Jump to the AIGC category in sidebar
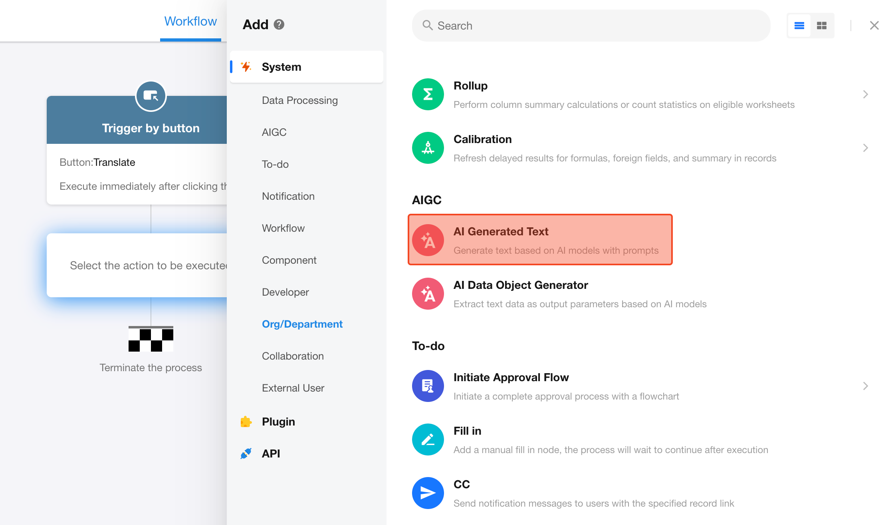 (274, 132)
